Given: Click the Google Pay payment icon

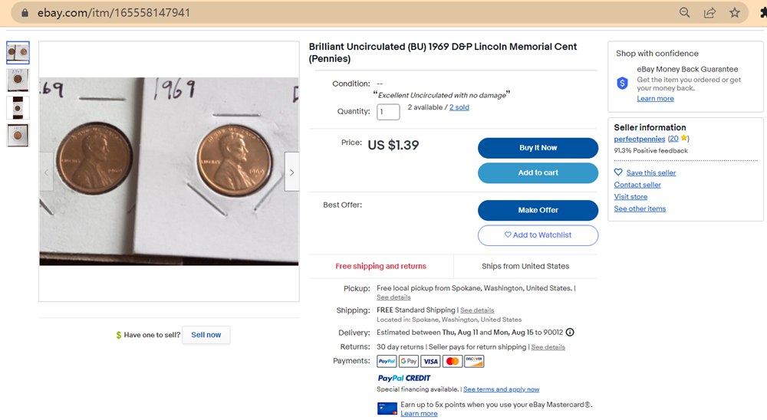Looking at the screenshot, I should click(x=409, y=361).
